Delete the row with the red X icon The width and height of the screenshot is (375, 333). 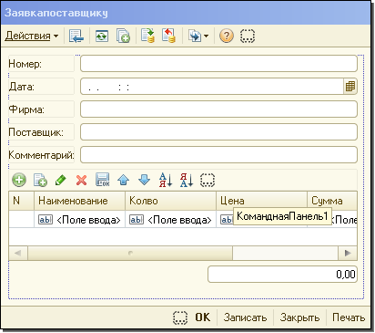[81, 180]
